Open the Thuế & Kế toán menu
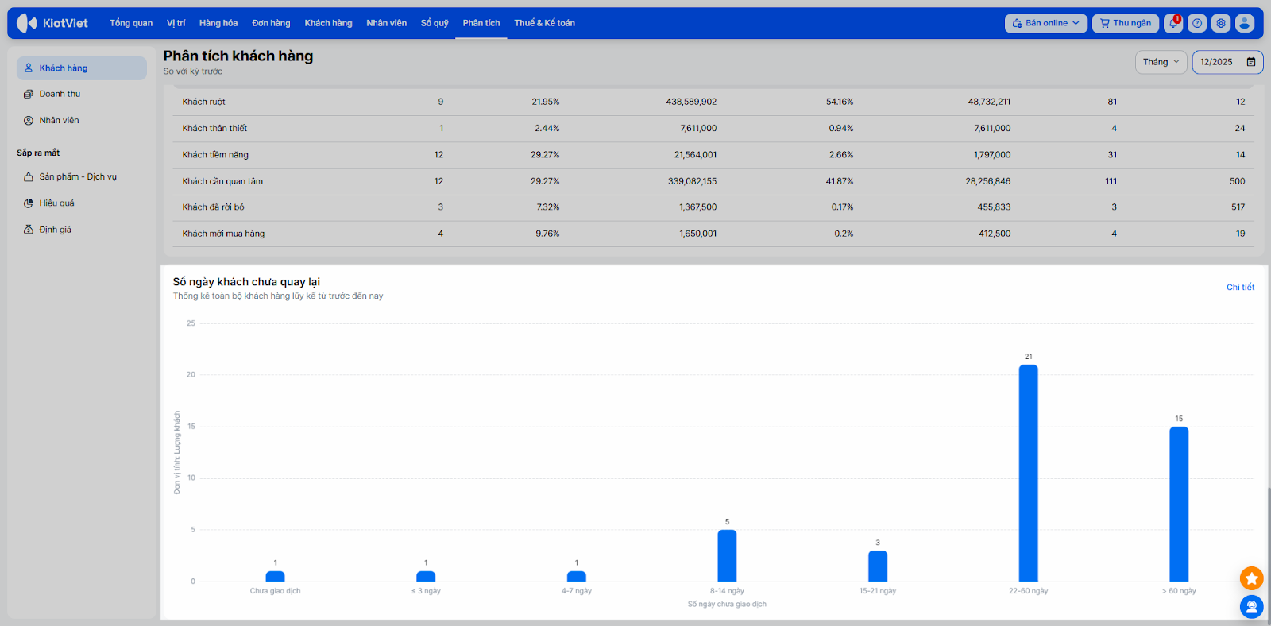 (544, 23)
